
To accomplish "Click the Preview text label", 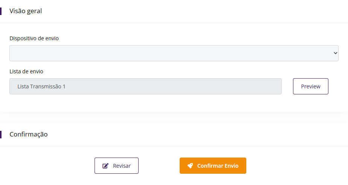I will coord(311,86).
